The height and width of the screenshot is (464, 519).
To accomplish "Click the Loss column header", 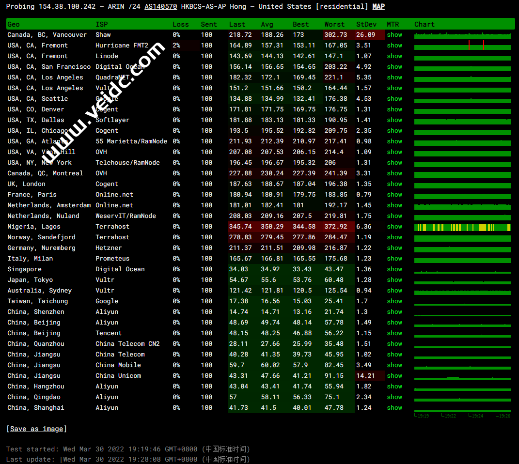I will pos(181,24).
